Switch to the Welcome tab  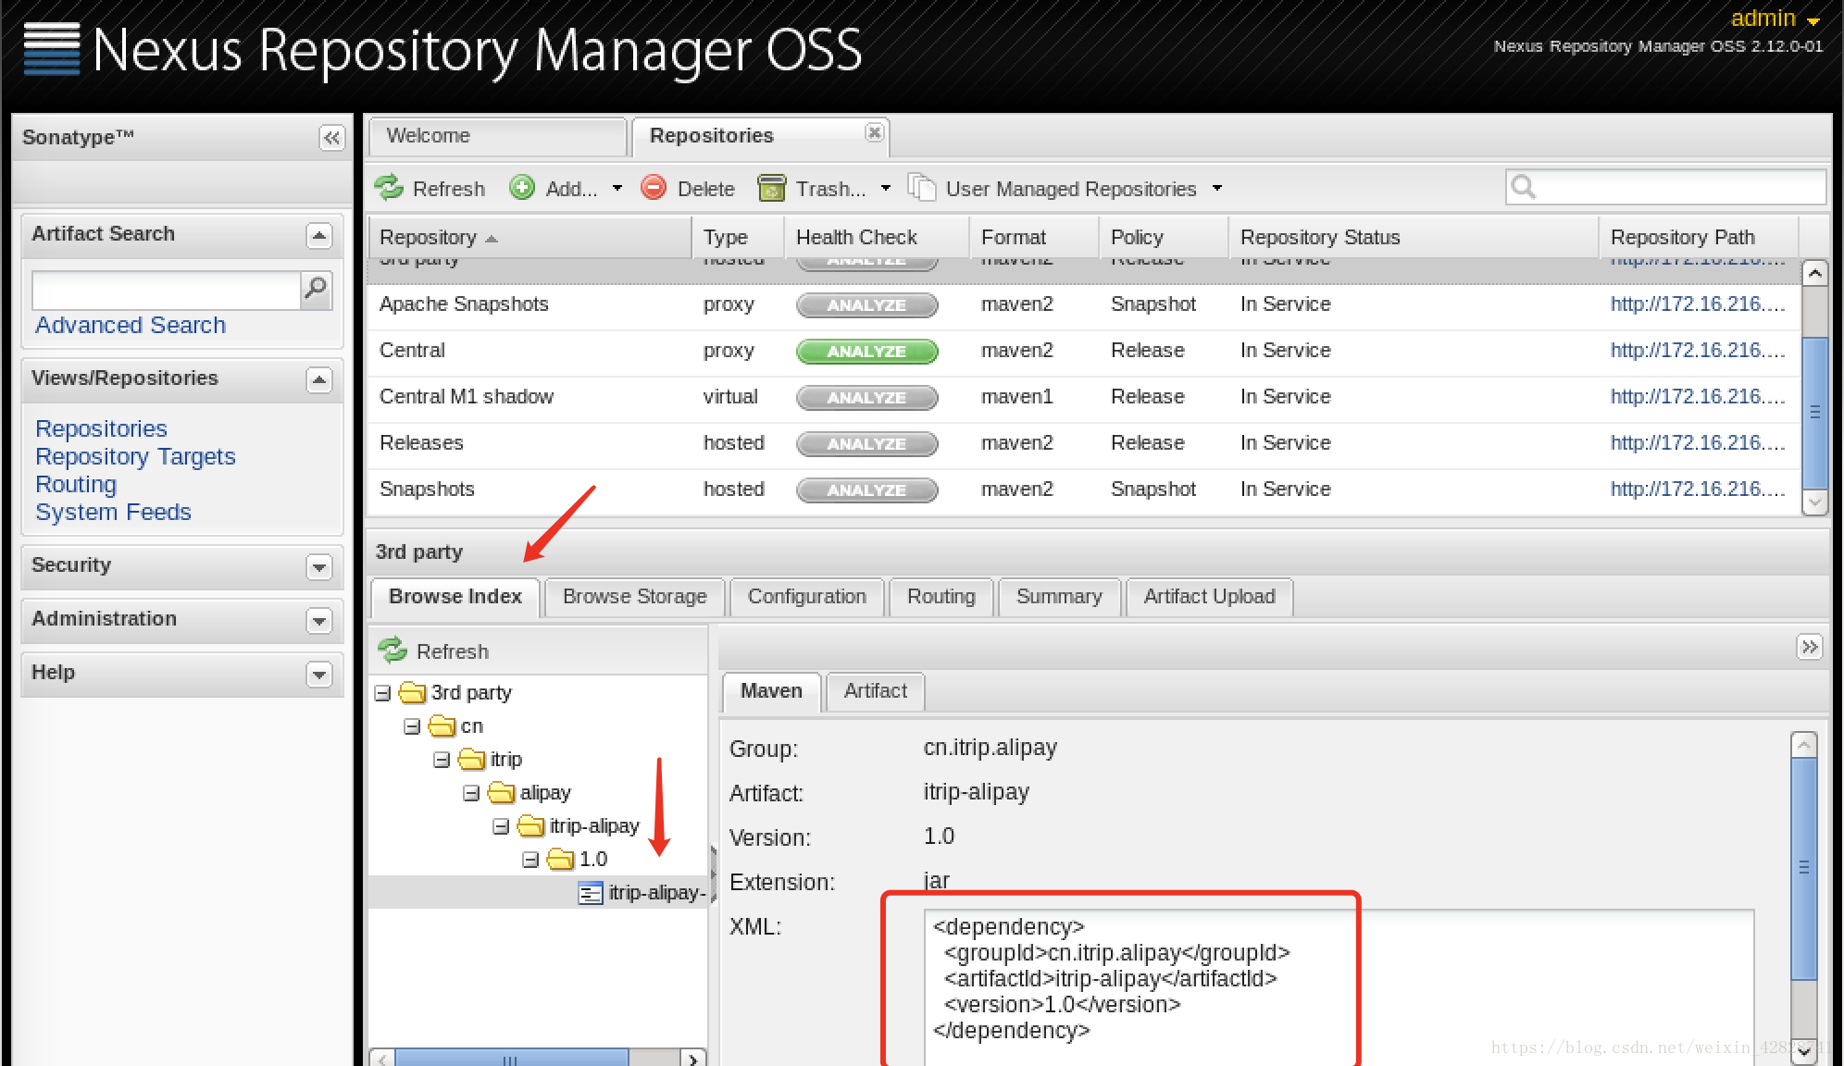point(498,136)
